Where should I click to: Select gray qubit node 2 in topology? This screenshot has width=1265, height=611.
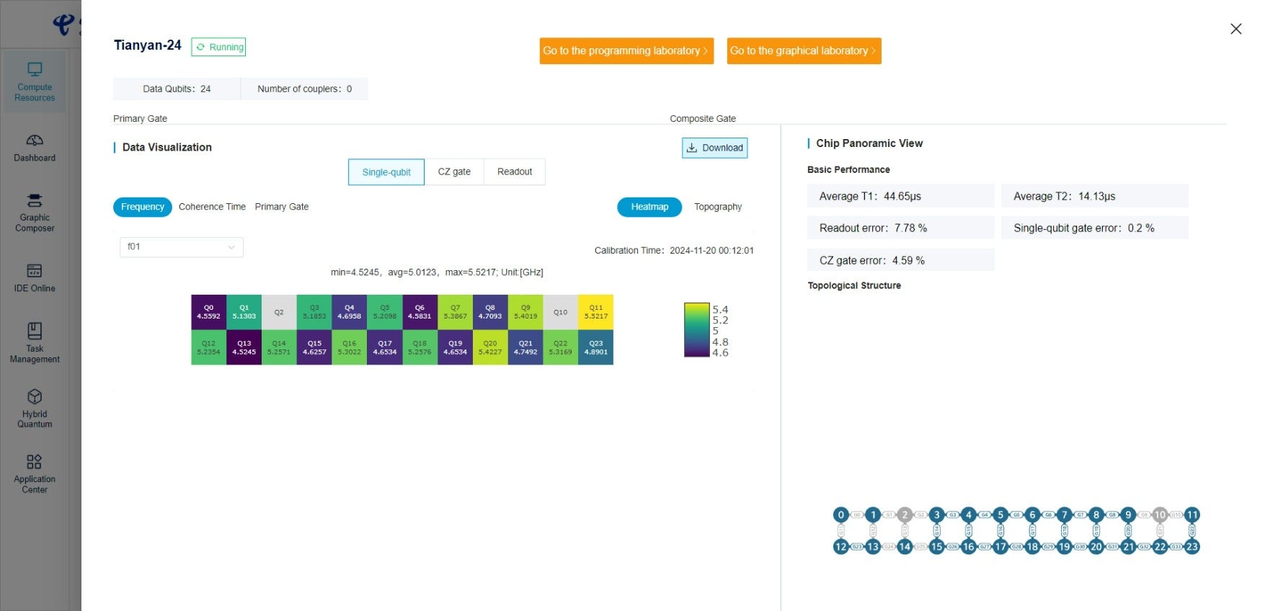[x=905, y=514]
